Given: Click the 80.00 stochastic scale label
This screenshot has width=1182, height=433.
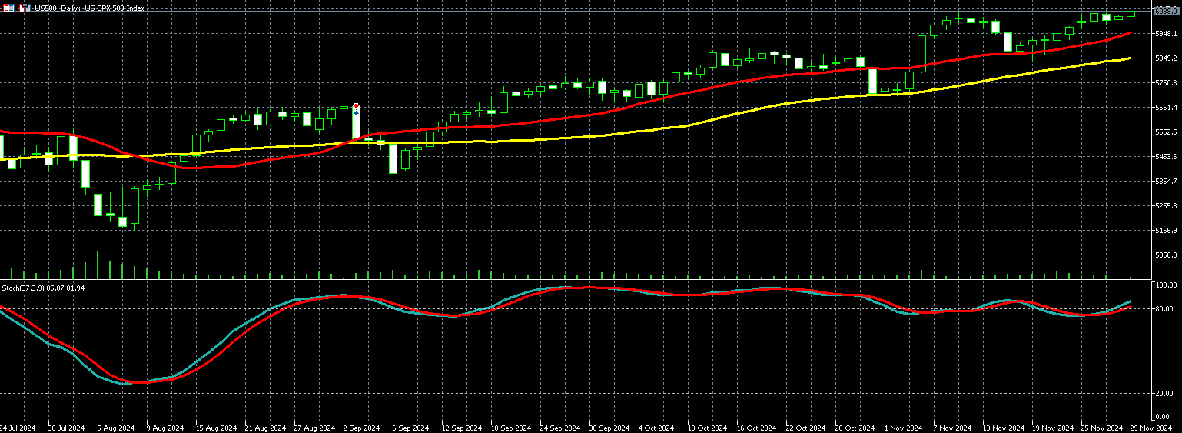Looking at the screenshot, I should [x=1167, y=309].
